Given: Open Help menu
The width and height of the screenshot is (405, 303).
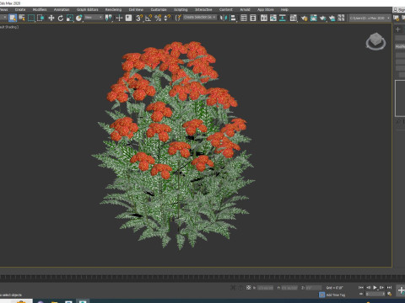Looking at the screenshot, I should (x=284, y=9).
